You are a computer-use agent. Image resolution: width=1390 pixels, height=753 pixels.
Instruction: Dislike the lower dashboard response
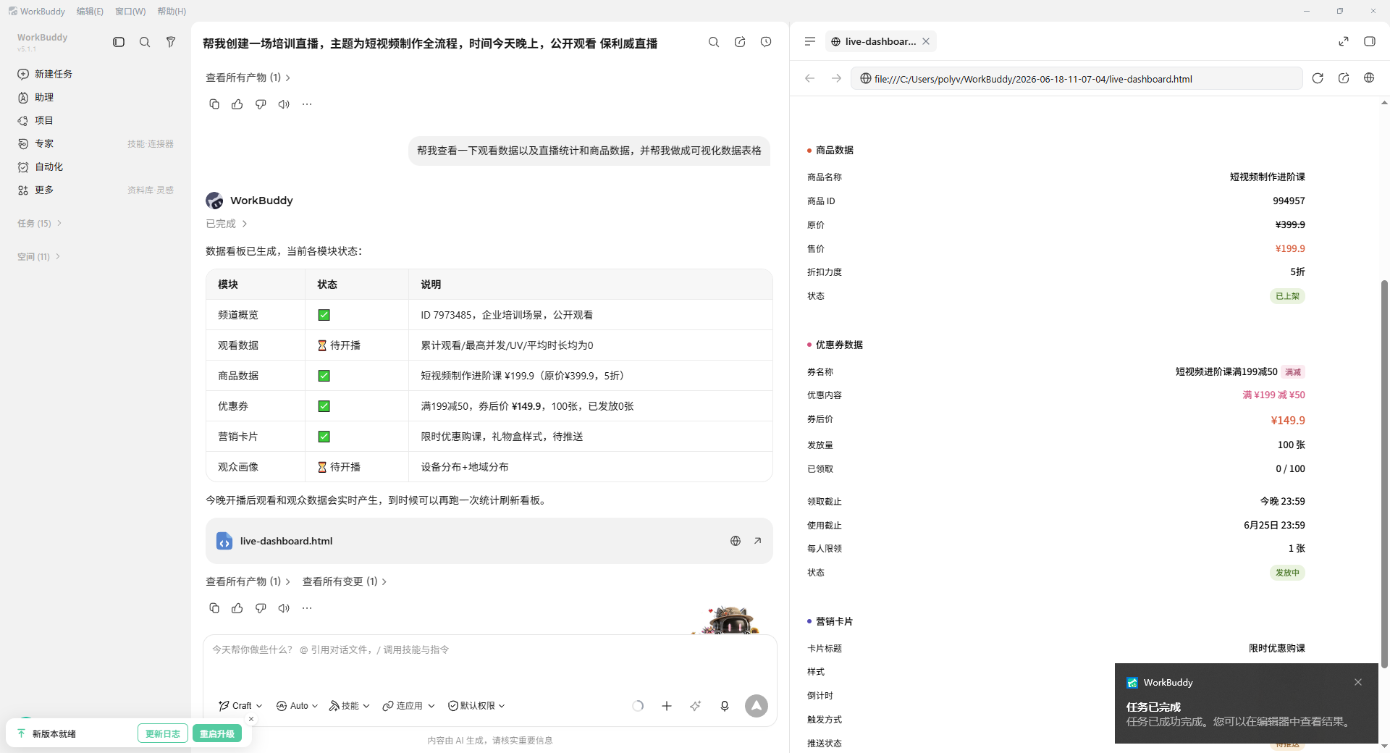point(261,608)
